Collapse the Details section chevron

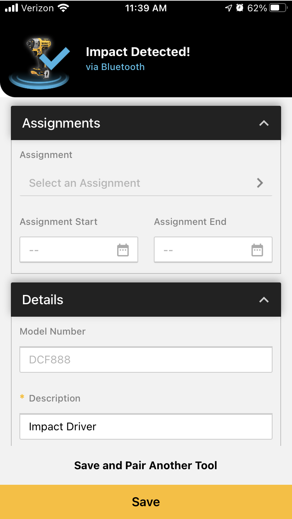point(264,300)
